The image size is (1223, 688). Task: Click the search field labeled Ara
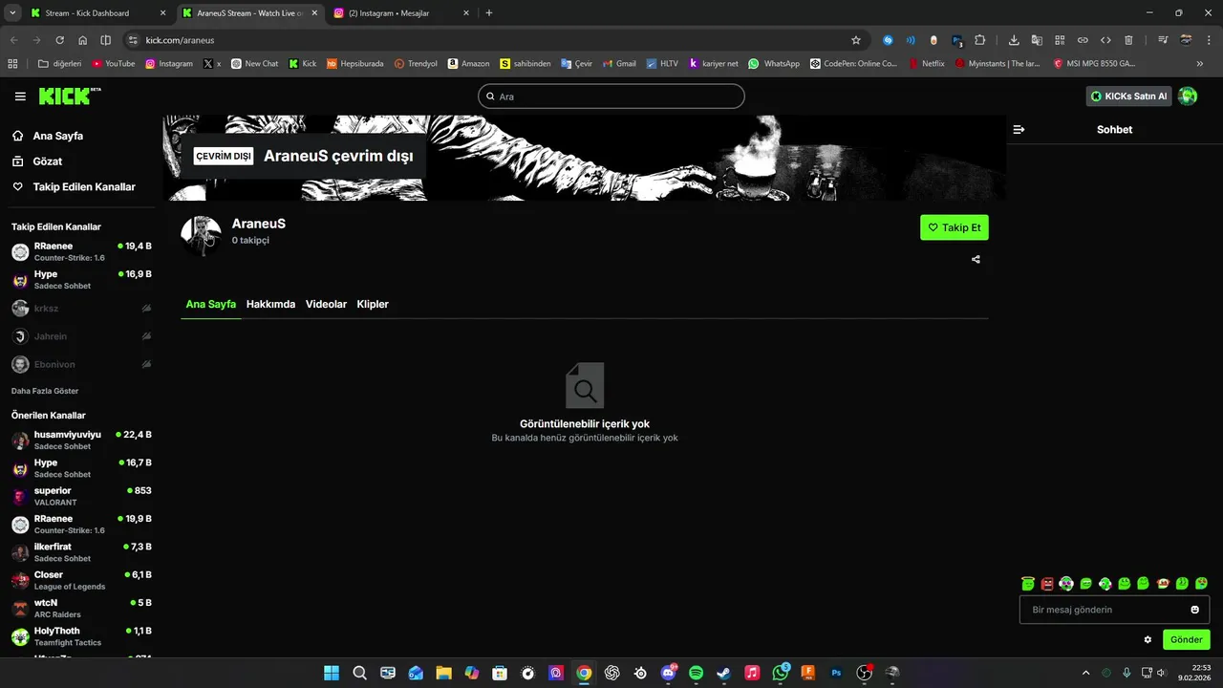(x=611, y=97)
